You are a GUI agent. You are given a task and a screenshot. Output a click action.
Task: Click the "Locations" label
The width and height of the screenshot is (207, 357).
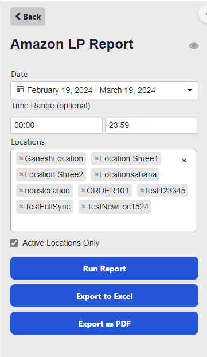point(28,142)
